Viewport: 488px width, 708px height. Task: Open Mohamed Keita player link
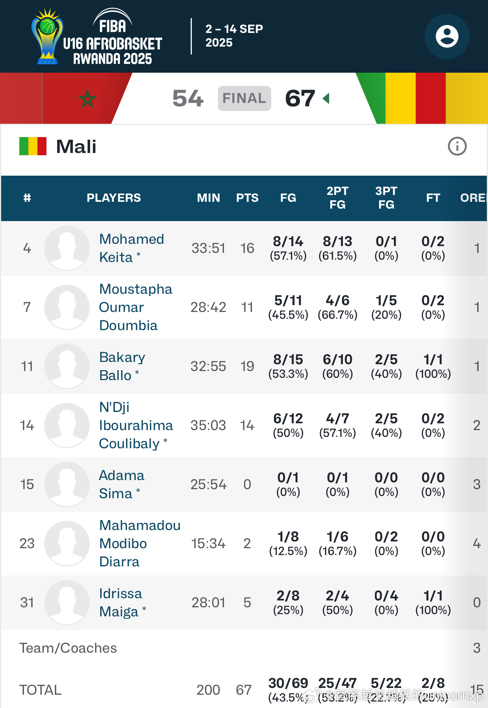coord(131,248)
